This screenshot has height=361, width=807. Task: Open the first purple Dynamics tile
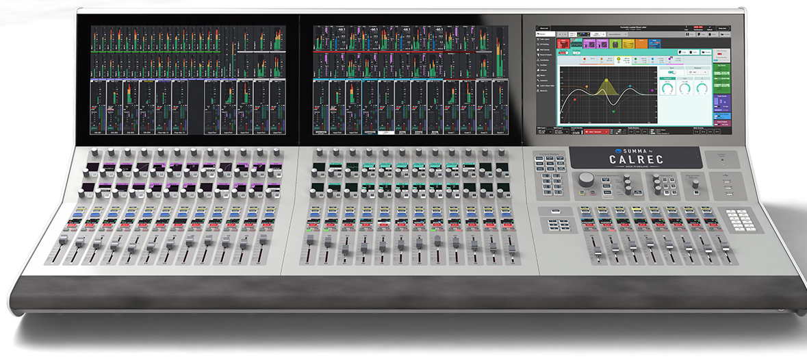pos(589,44)
